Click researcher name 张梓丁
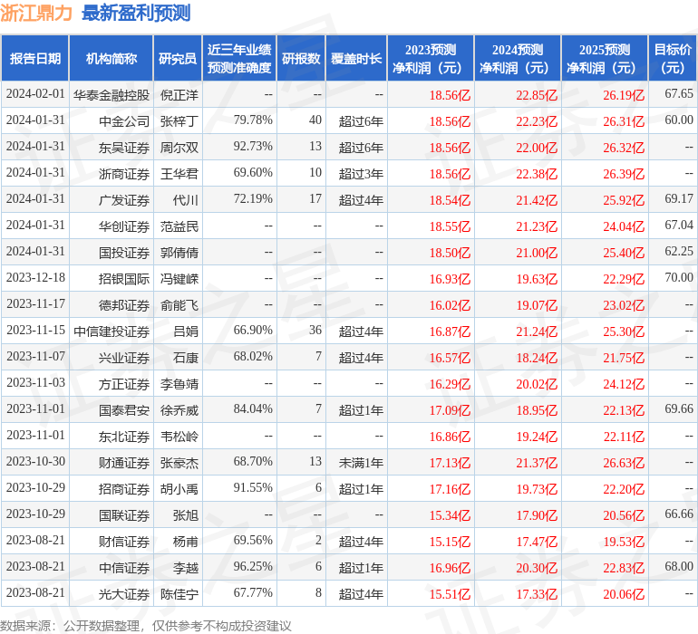This screenshot has height=634, width=698. (179, 121)
